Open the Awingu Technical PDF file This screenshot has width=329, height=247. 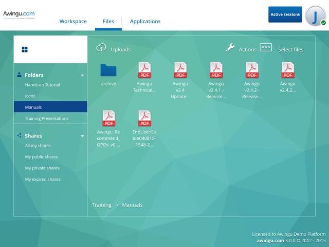tap(144, 70)
